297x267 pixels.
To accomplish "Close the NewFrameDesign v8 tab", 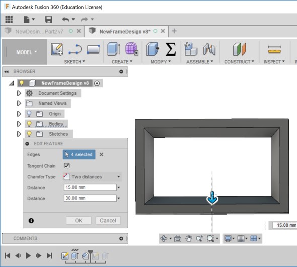I will [163, 31].
